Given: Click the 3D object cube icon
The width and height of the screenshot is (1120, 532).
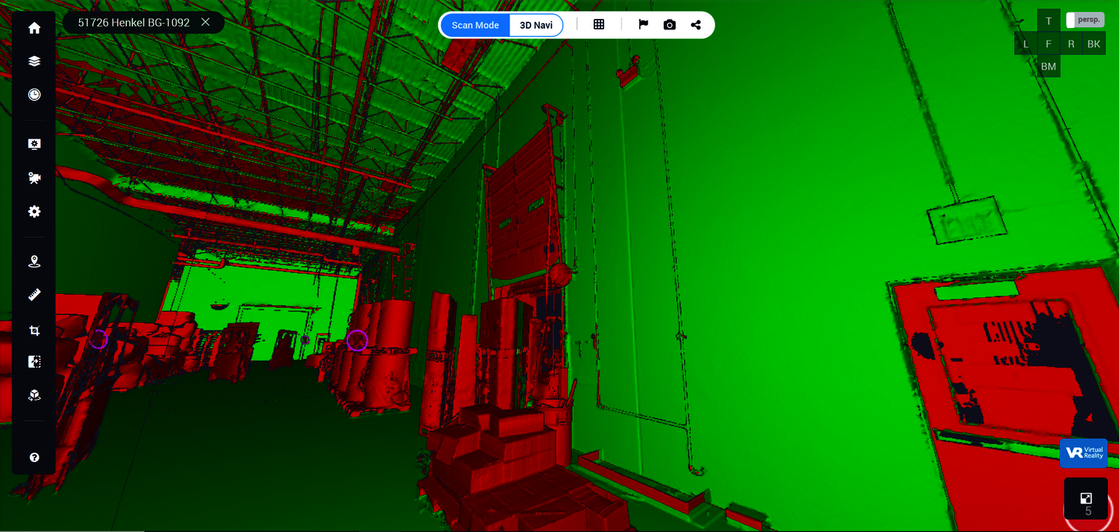Looking at the screenshot, I should (34, 395).
